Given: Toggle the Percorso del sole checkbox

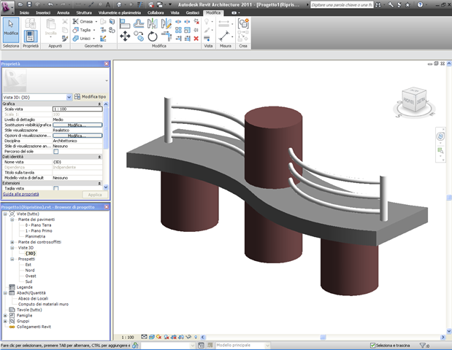Looking at the screenshot, I should [56, 151].
